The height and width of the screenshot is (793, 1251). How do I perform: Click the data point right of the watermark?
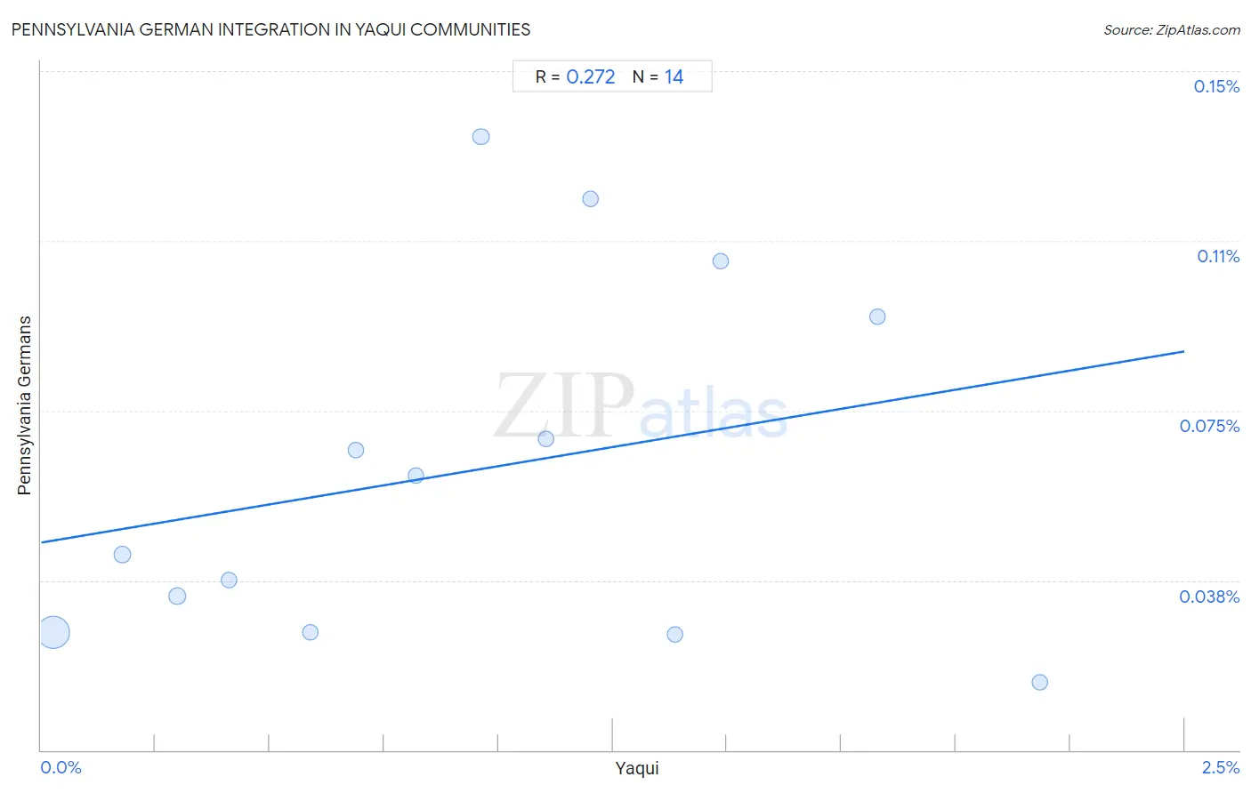tap(877, 316)
